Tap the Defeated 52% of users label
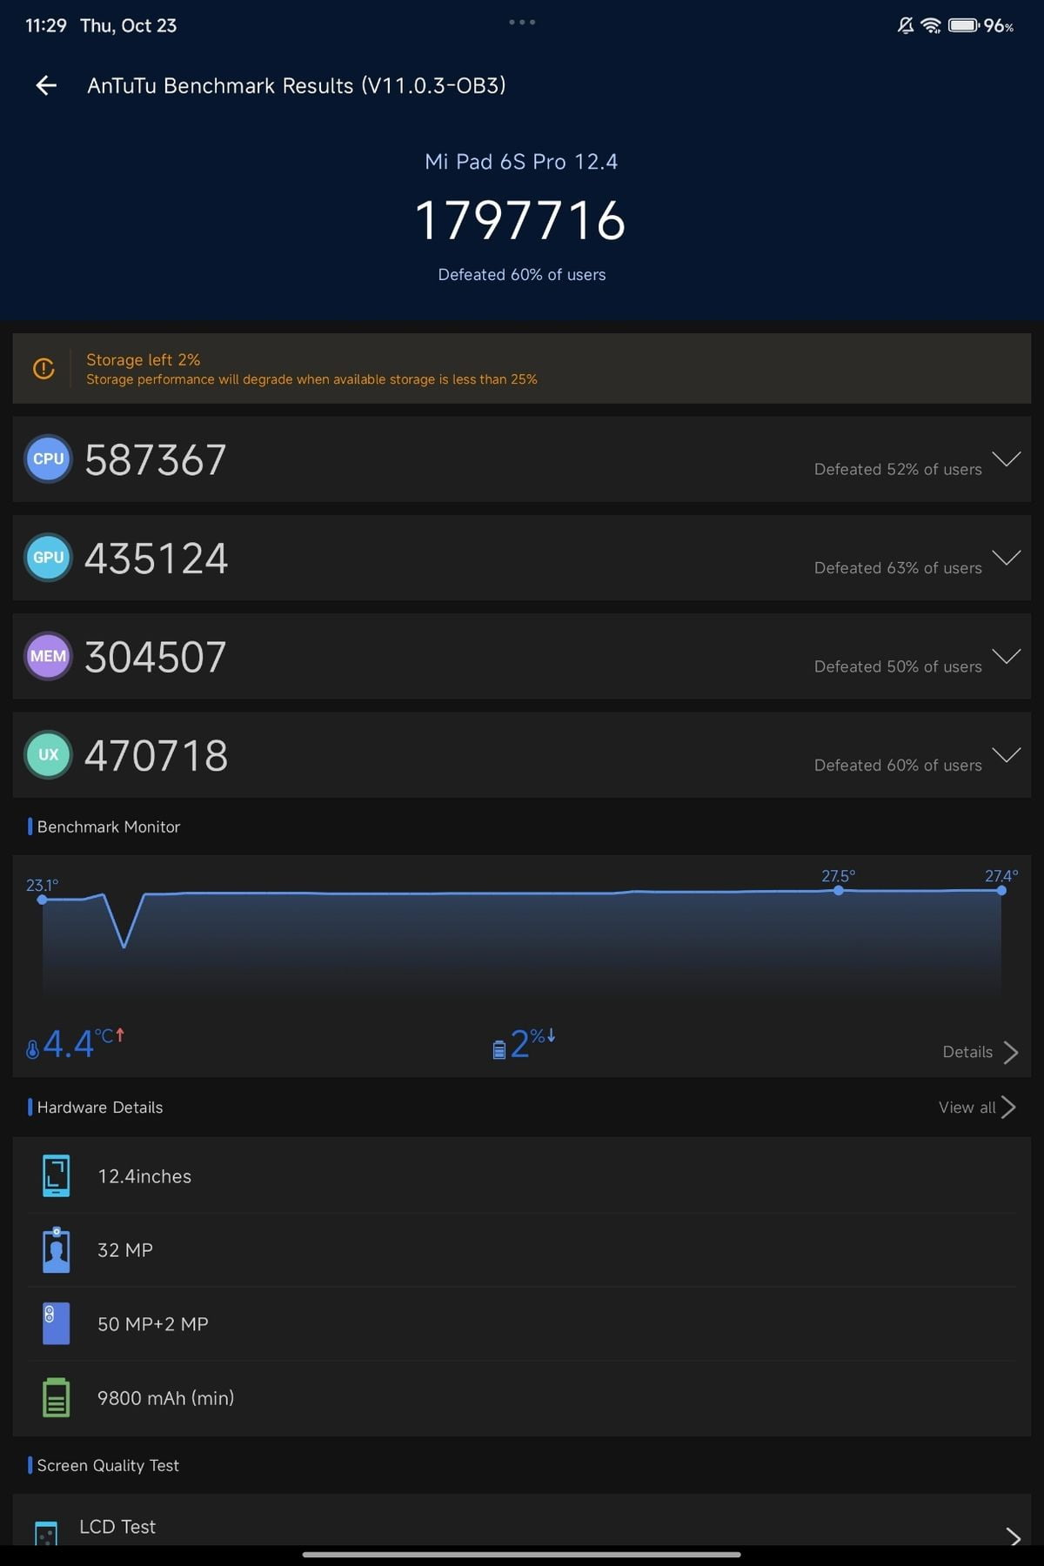 tap(898, 469)
